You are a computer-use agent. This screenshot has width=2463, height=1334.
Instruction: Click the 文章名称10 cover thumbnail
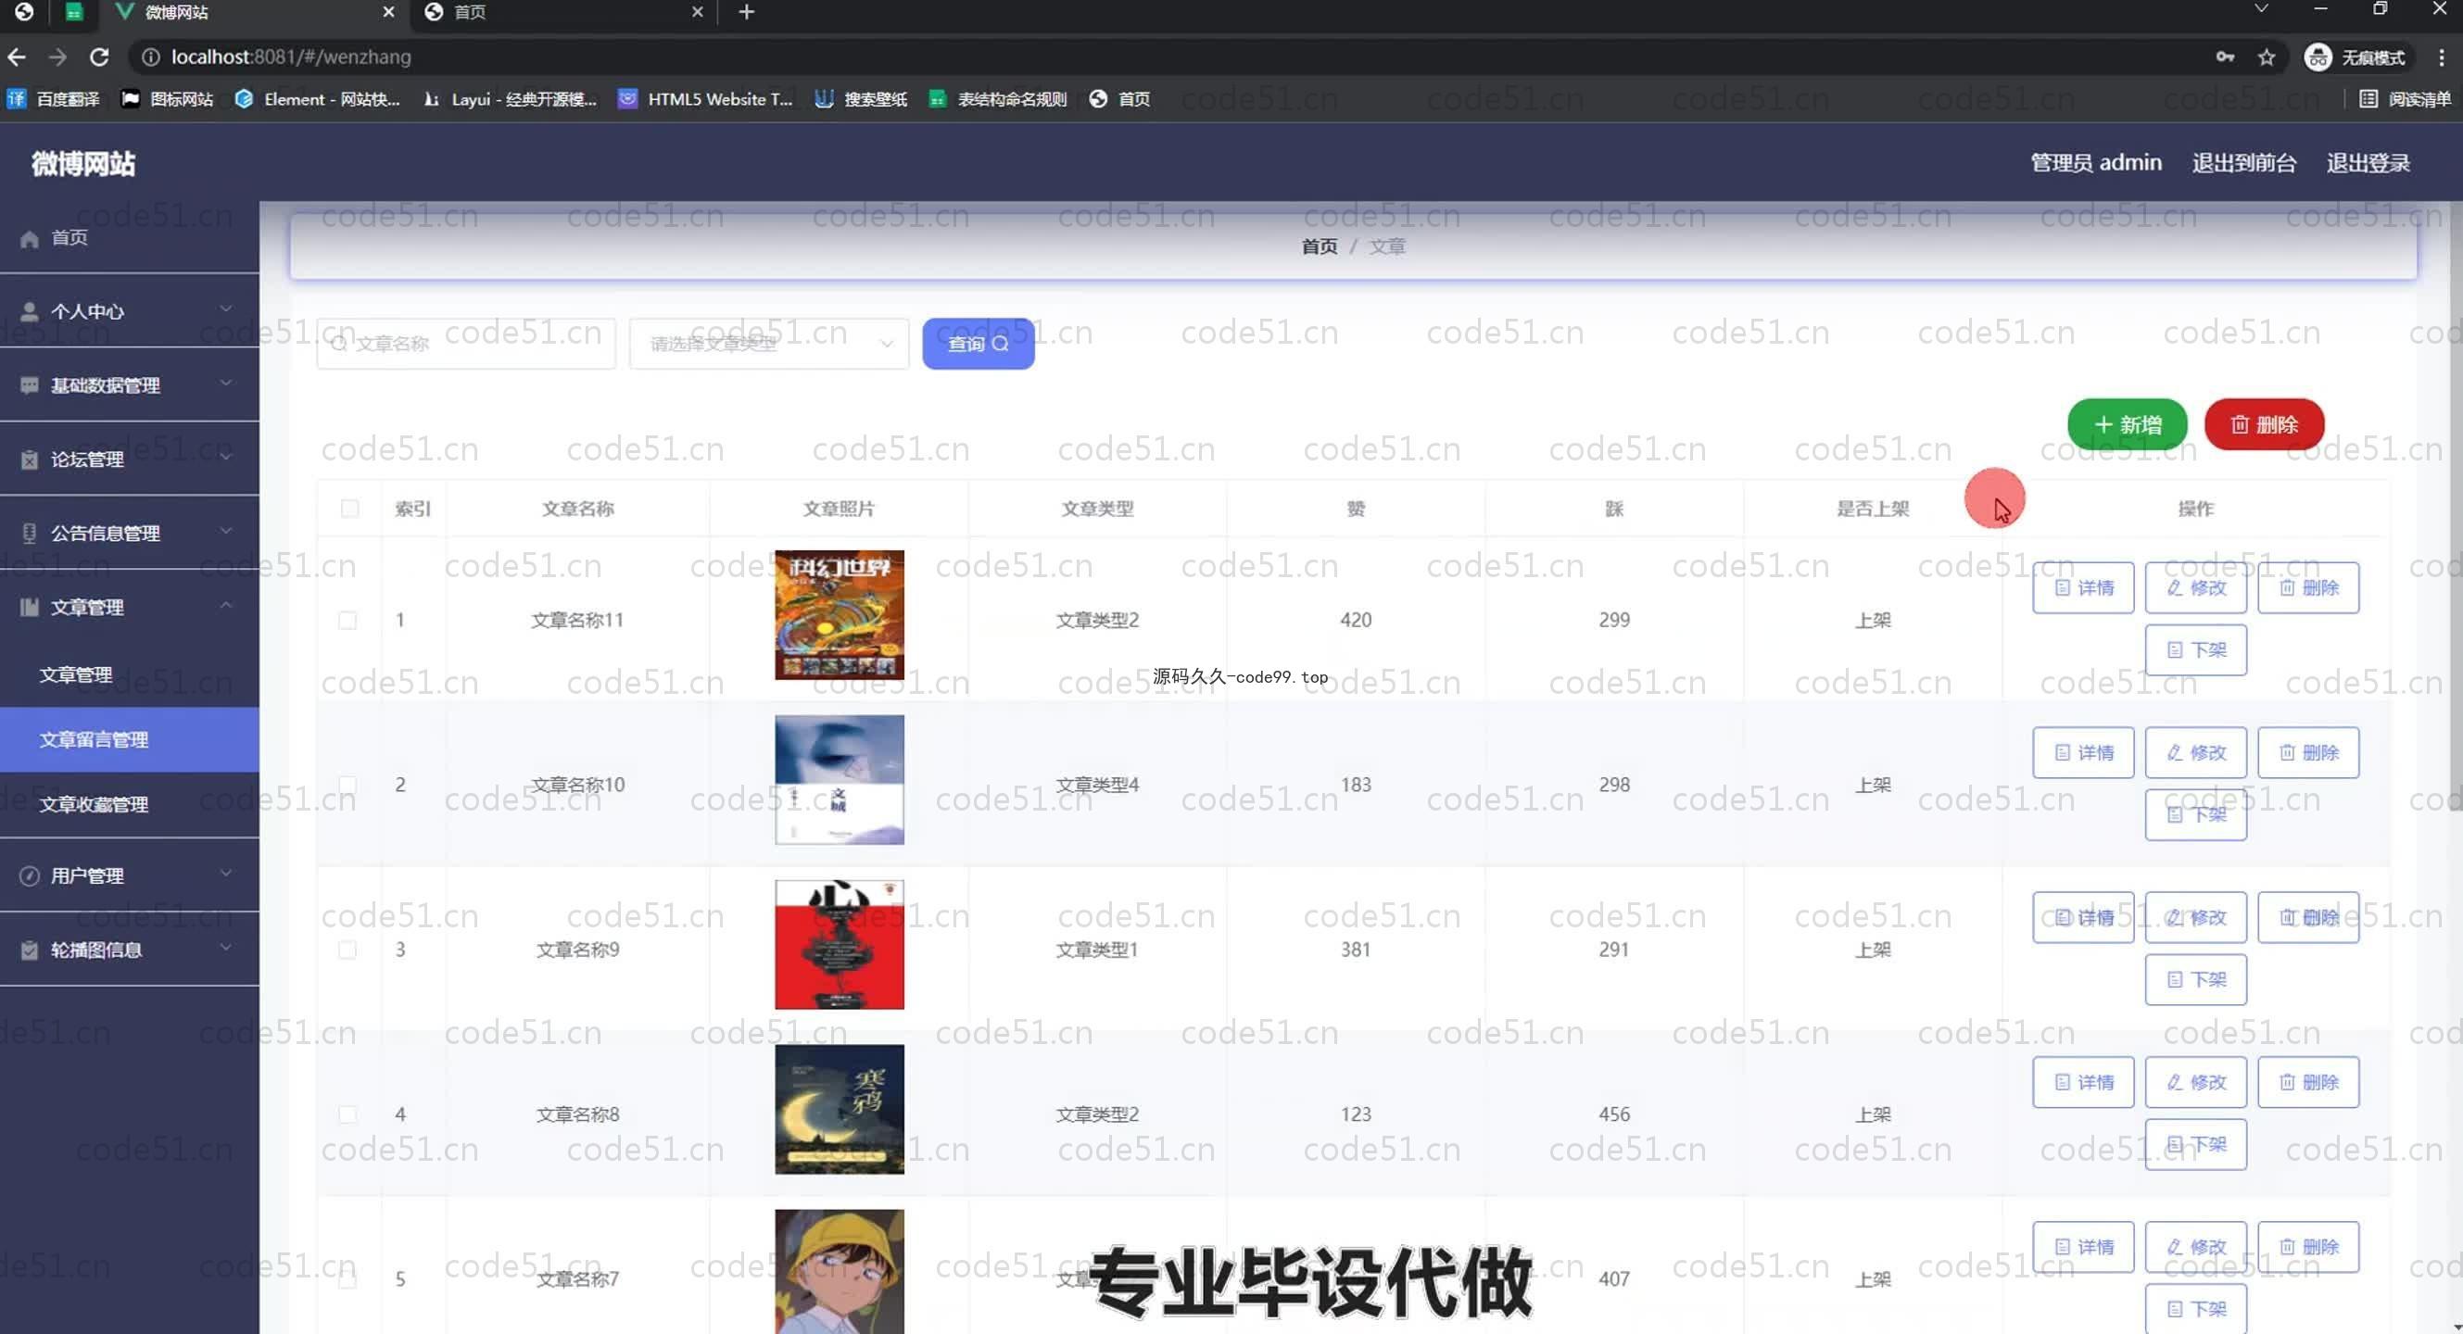[839, 780]
